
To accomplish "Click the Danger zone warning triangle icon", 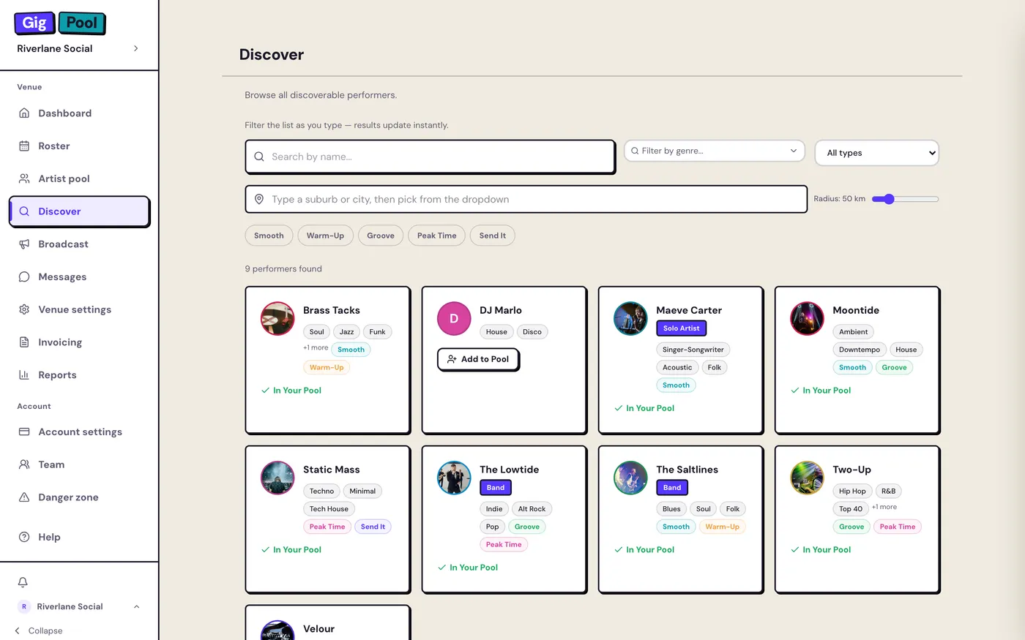I will click(x=24, y=497).
